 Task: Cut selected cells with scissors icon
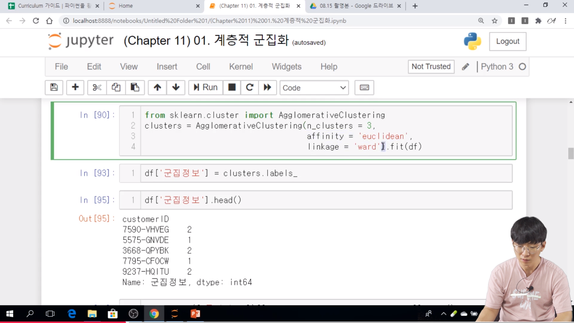[97, 87]
